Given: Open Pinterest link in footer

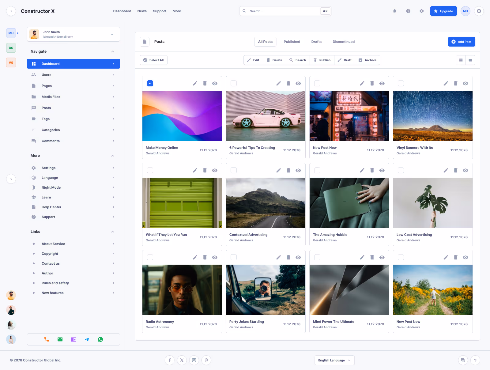Looking at the screenshot, I should (206, 360).
